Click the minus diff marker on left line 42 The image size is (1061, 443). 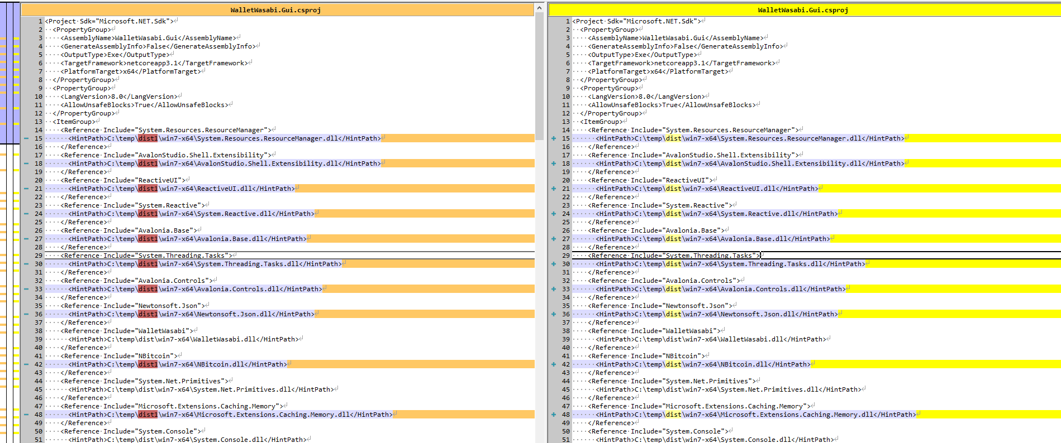pos(26,364)
